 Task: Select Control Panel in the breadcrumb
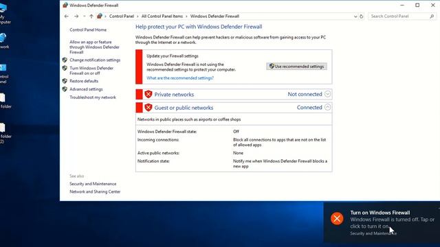coord(122,16)
